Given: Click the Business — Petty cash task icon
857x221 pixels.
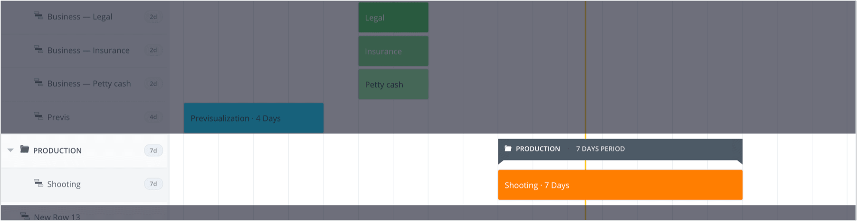Looking at the screenshot, I should 38,82.
